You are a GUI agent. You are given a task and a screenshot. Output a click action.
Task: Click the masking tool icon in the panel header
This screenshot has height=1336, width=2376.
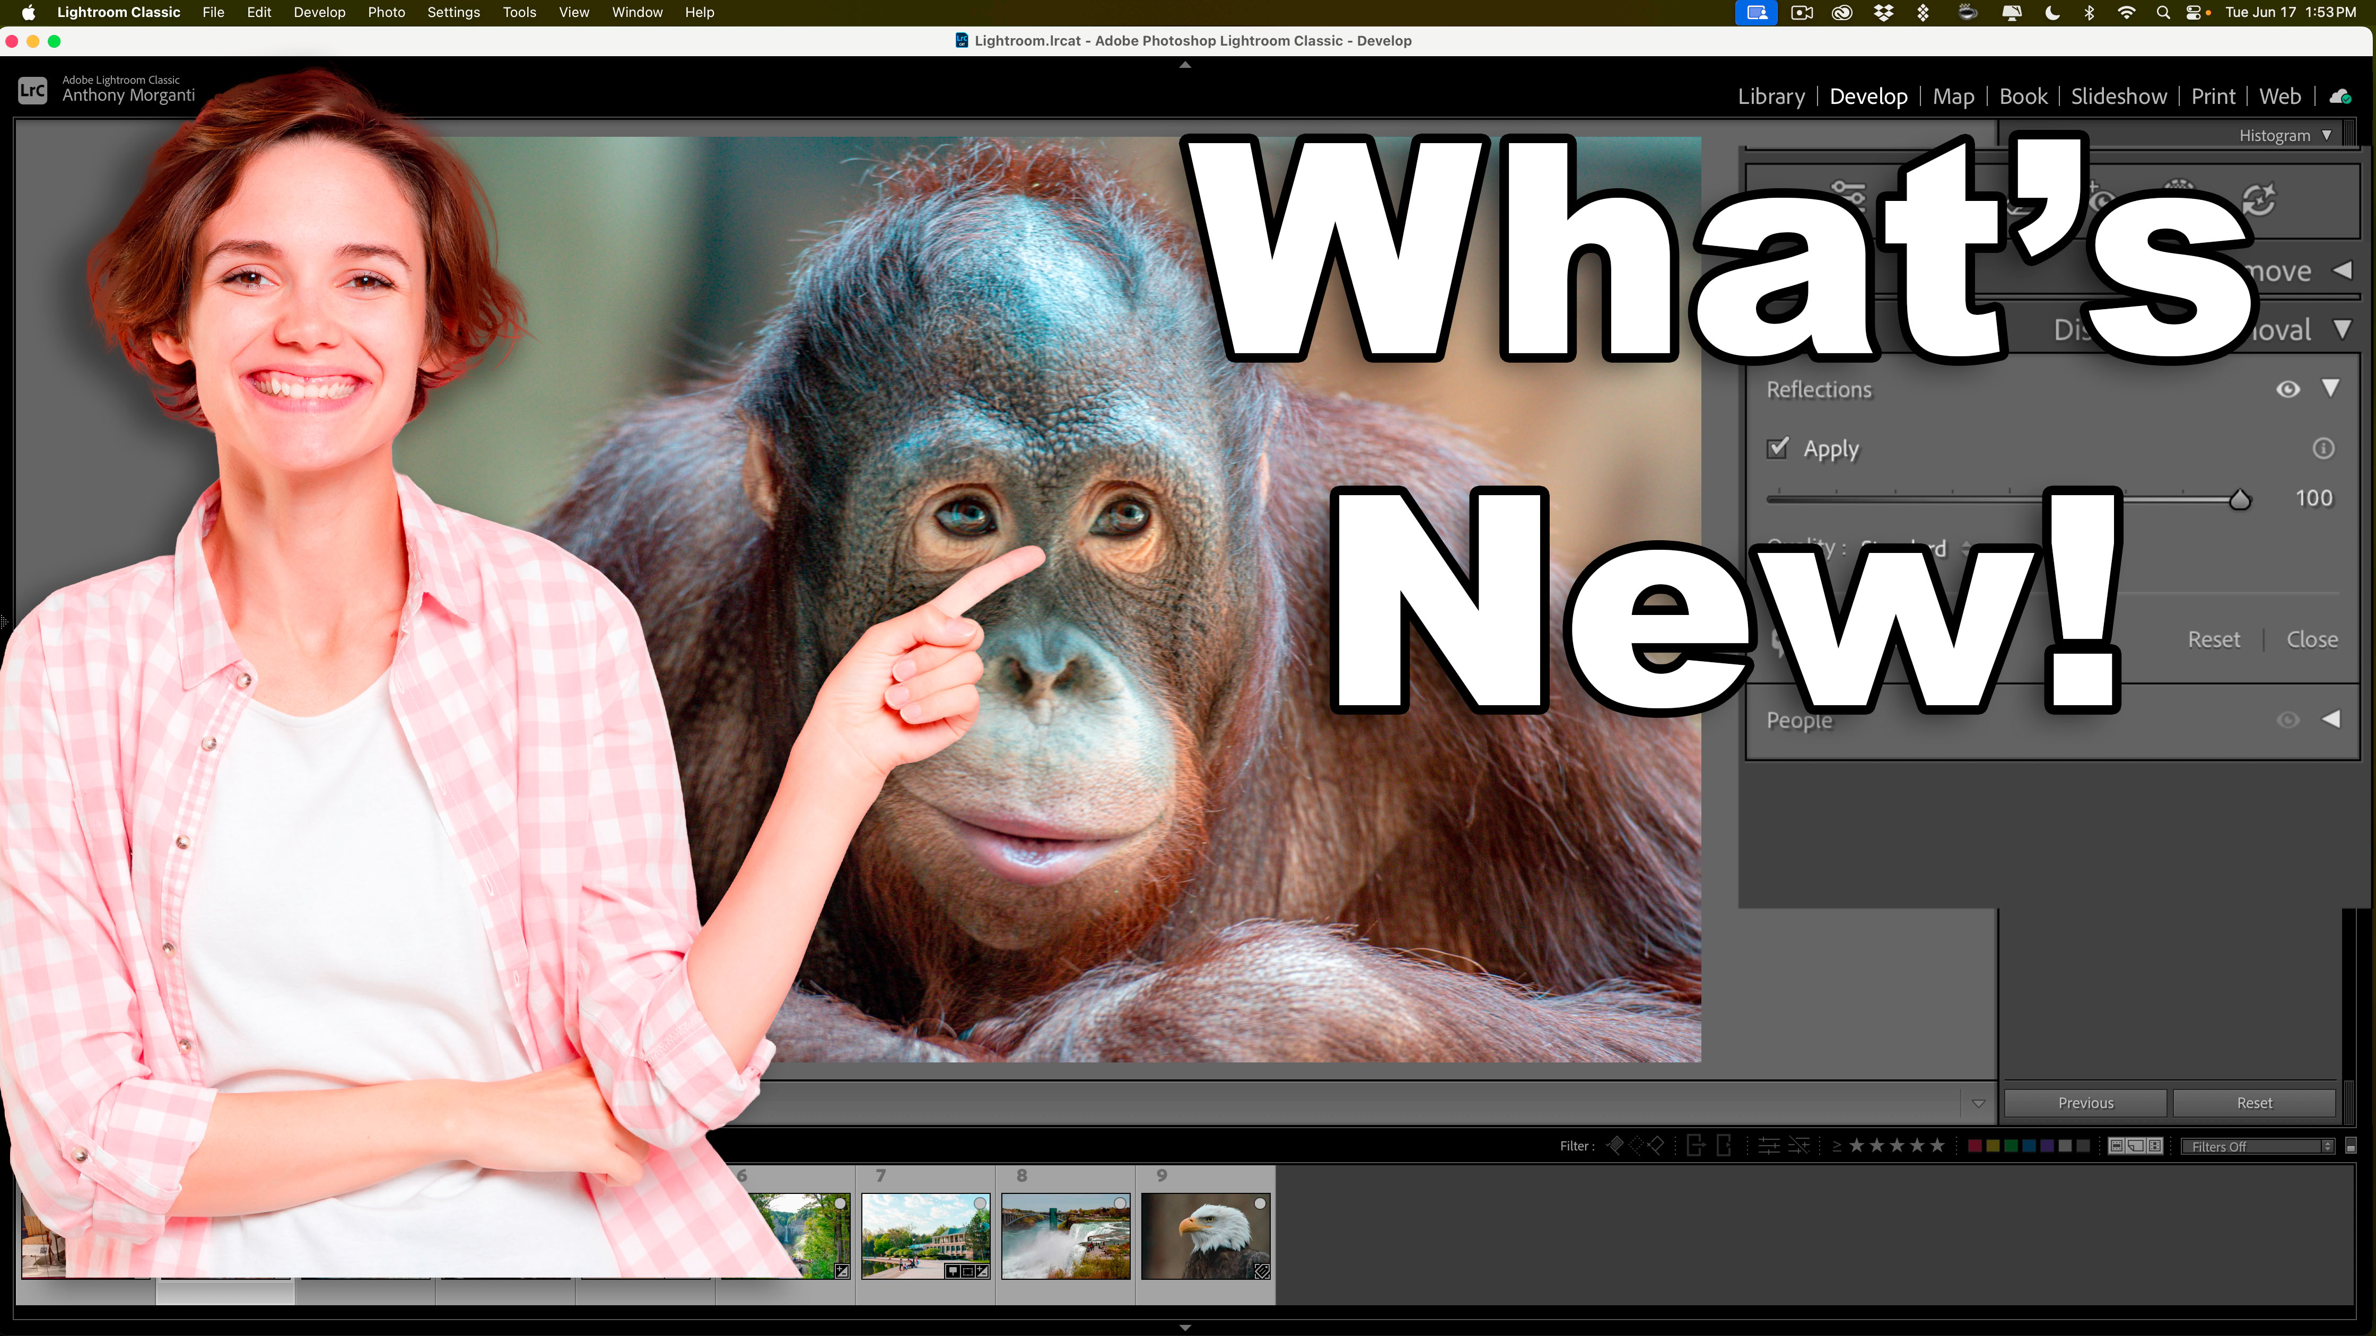click(x=2179, y=190)
